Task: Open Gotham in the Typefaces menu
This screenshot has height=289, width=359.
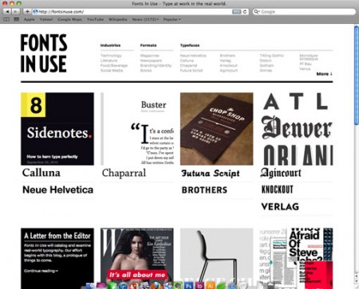Action: point(266,65)
